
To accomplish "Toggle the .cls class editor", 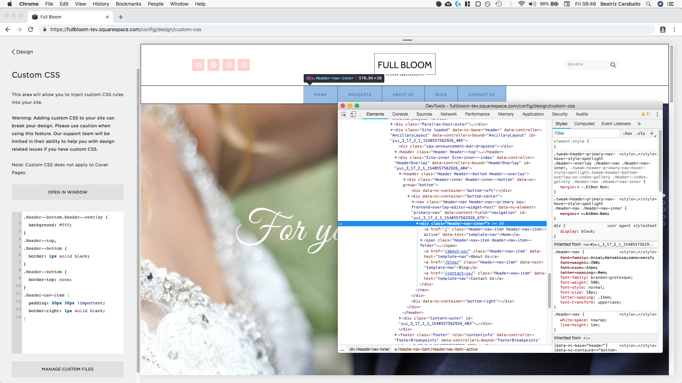I will [640, 133].
